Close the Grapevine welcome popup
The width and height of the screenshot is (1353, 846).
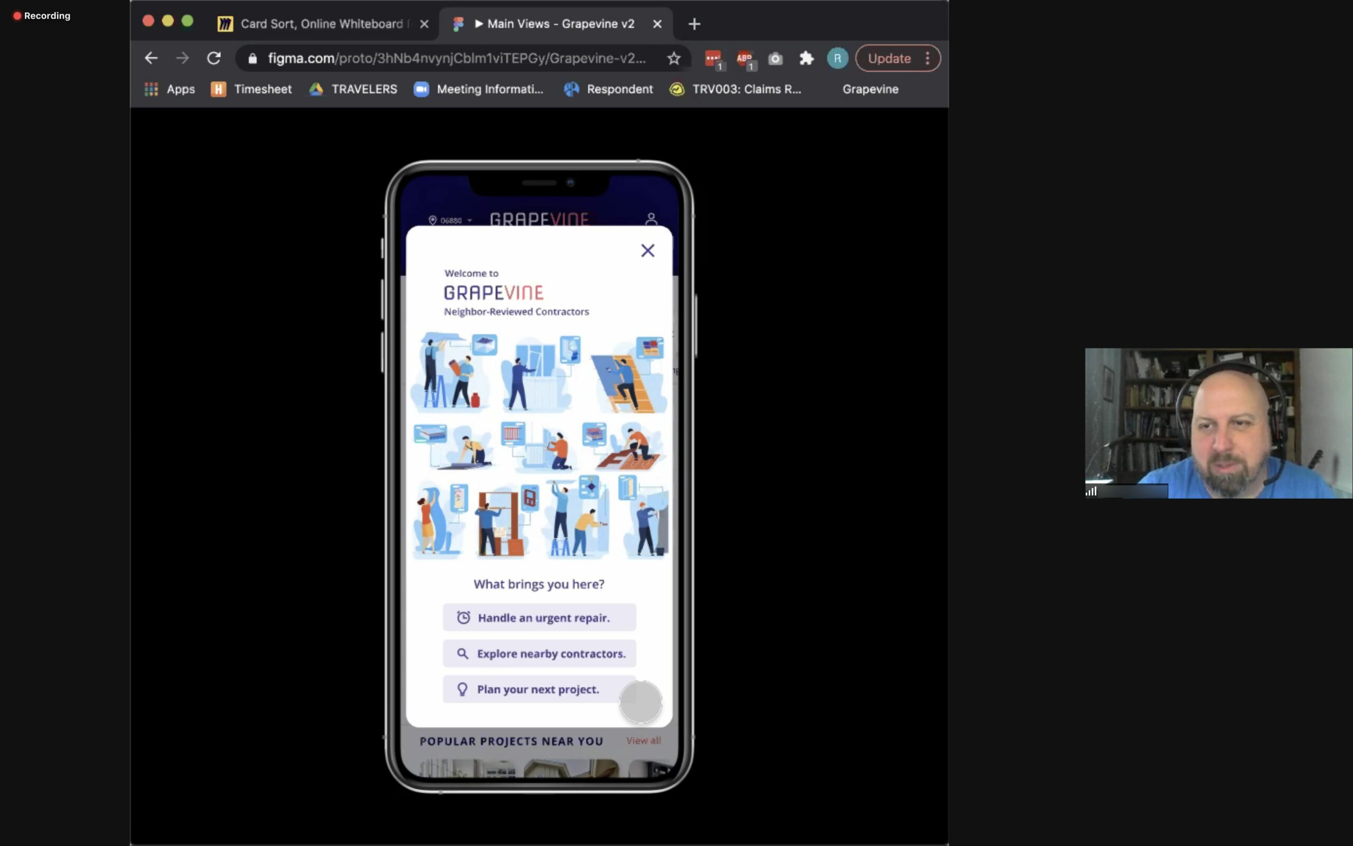coord(647,251)
